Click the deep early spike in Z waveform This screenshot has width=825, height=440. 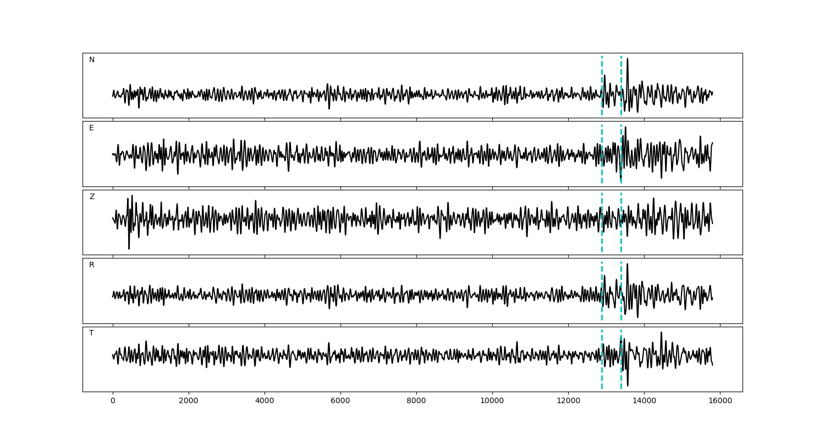coord(129,248)
